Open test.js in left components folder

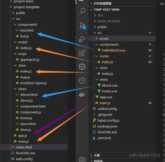click(25, 36)
